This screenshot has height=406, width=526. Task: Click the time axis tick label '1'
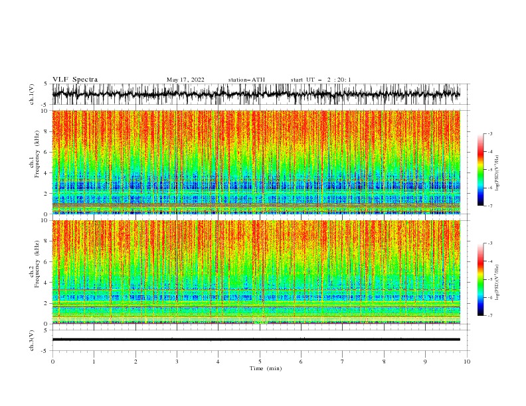(x=94, y=362)
